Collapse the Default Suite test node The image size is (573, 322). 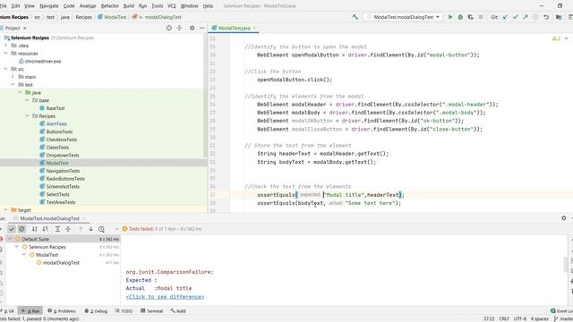(x=10, y=239)
